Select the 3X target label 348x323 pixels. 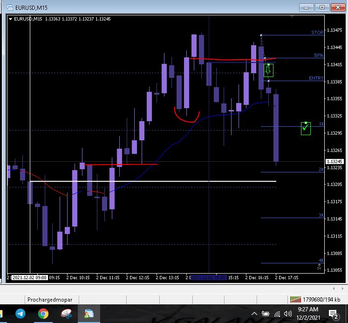point(321,215)
